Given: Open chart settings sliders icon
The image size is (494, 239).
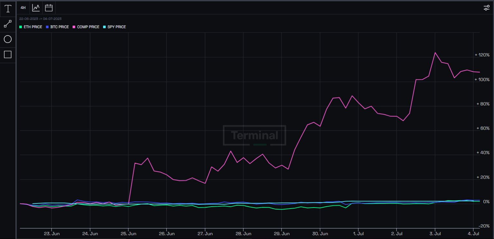Looking at the screenshot, I should pyautogui.click(x=487, y=8).
